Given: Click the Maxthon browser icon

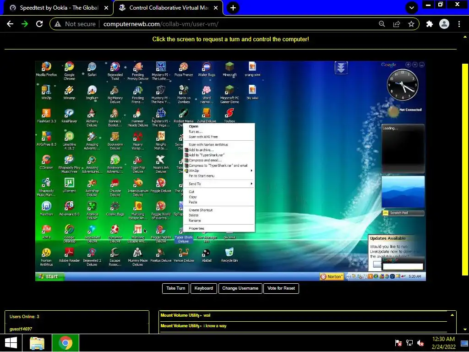Looking at the screenshot, I should [x=46, y=209].
